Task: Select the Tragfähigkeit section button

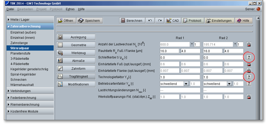Action: tap(76, 76)
